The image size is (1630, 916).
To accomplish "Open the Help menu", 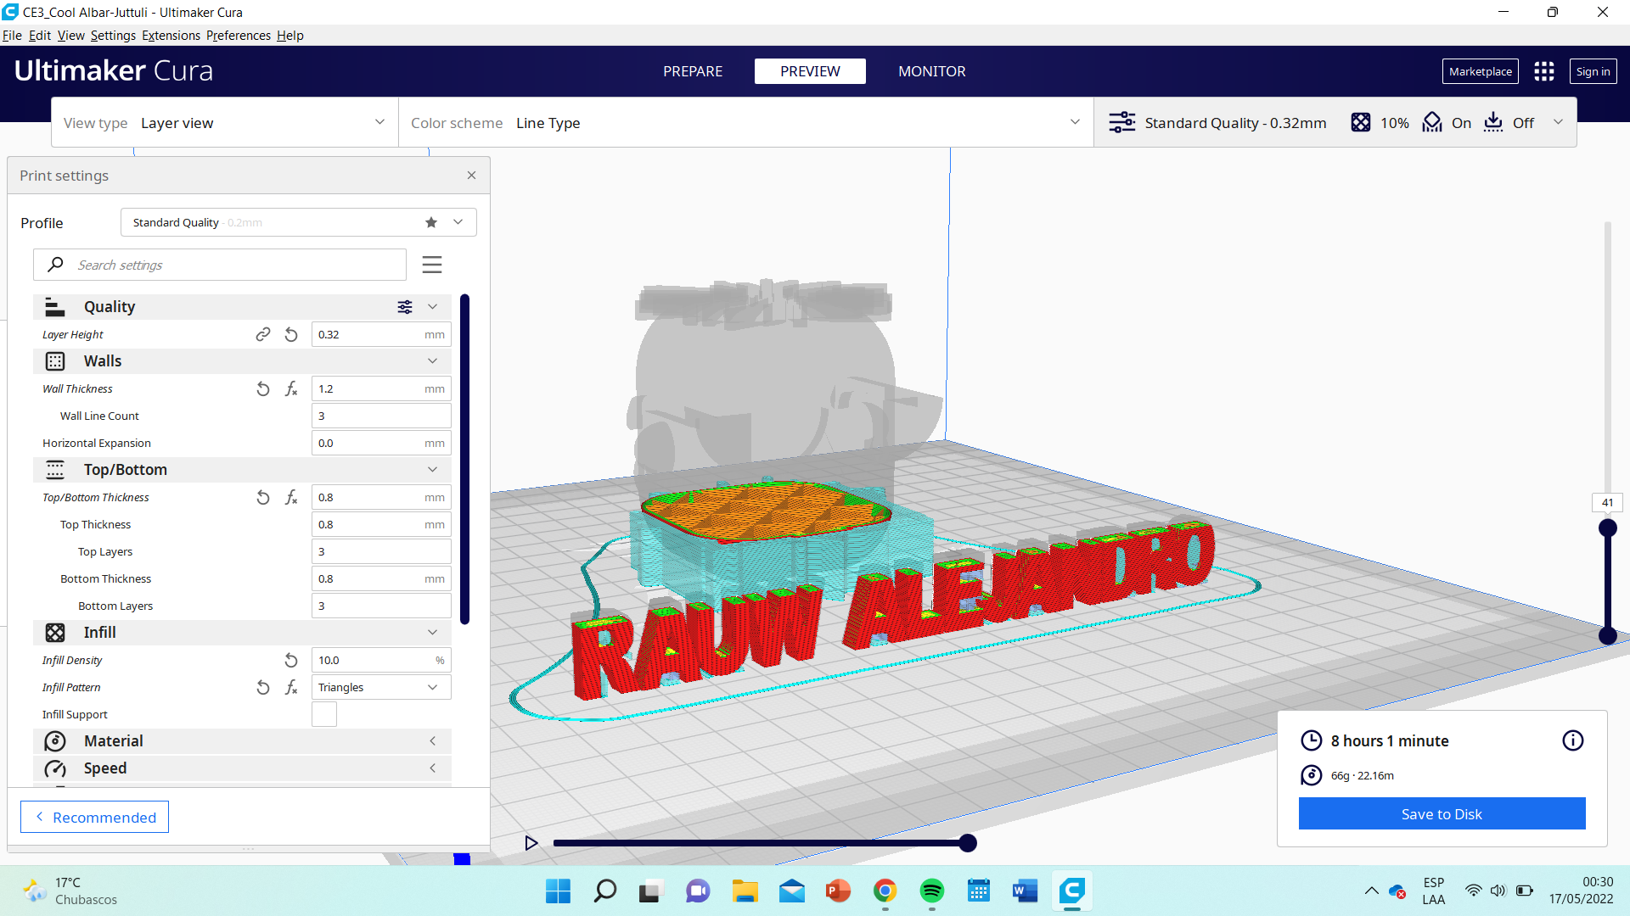I will pyautogui.click(x=290, y=36).
